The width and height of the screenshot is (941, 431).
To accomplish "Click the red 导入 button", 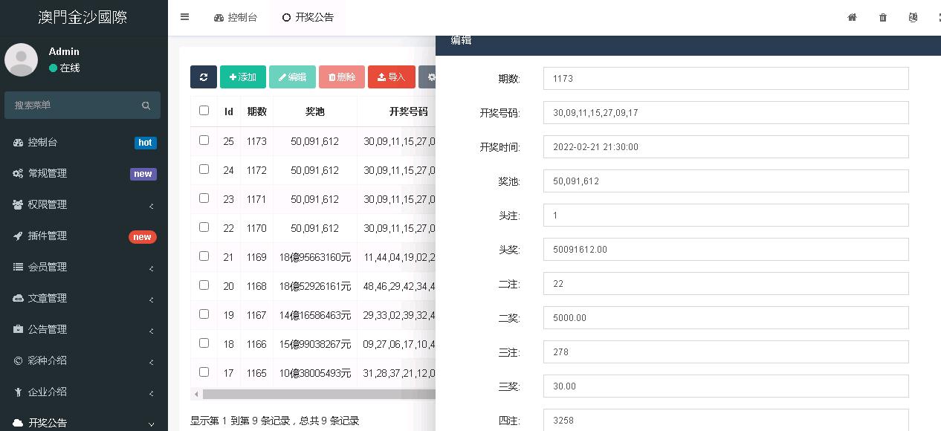I will click(391, 77).
